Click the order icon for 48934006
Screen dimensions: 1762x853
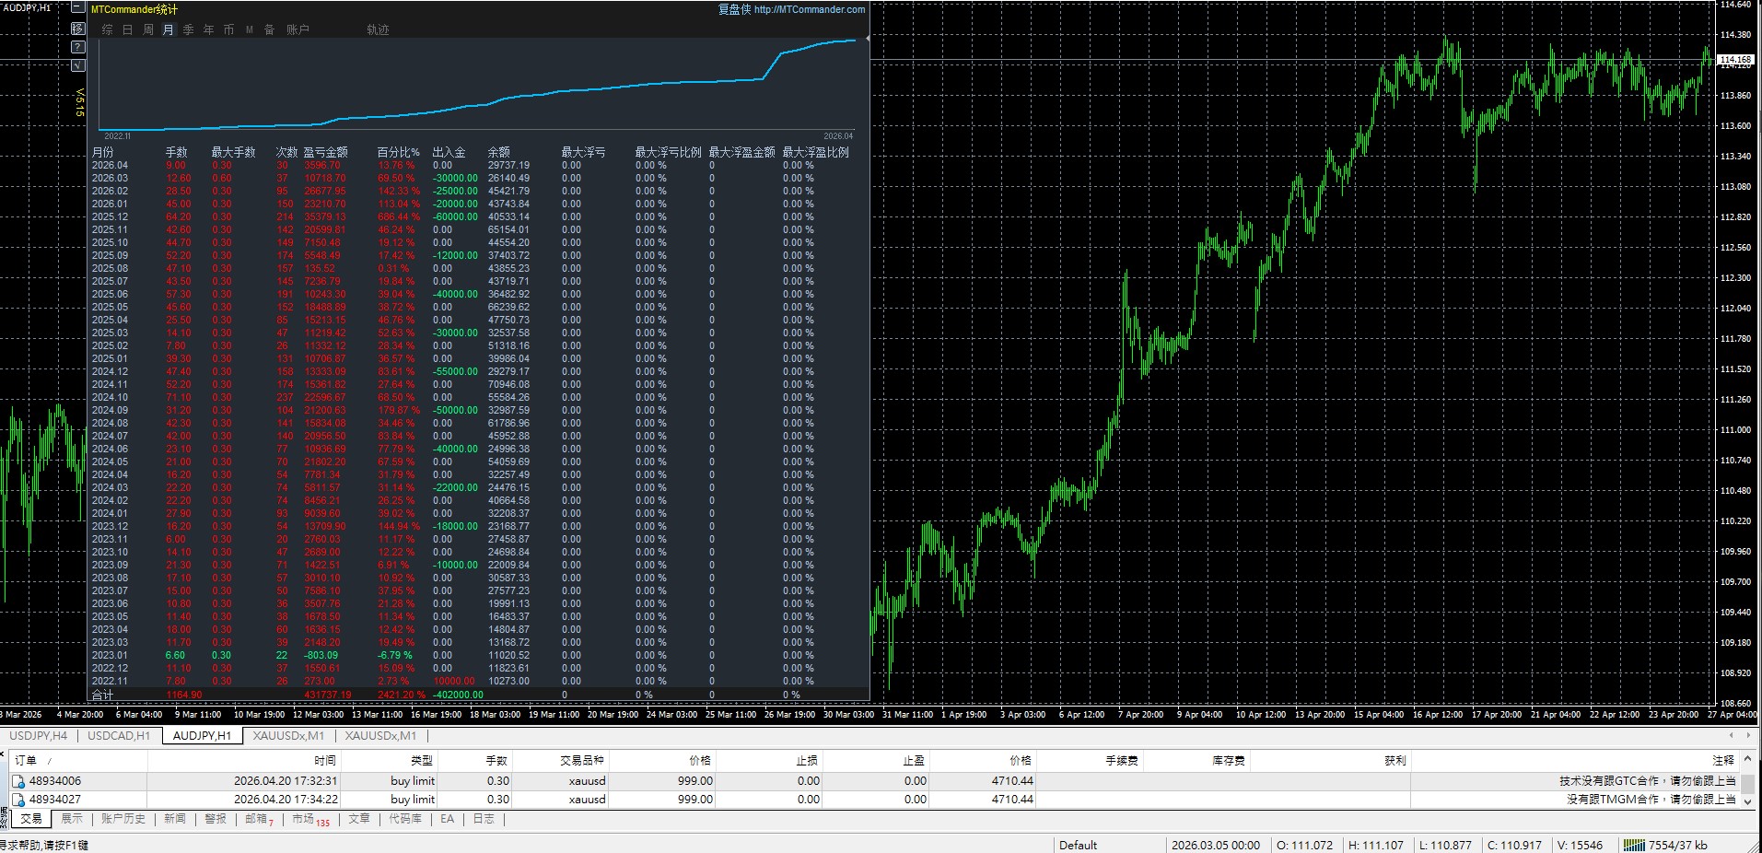[x=18, y=781]
